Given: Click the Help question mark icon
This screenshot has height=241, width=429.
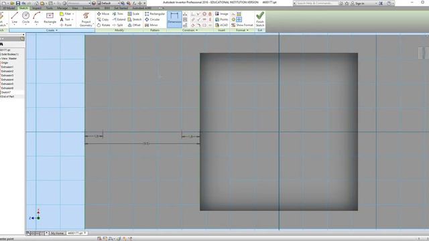Looking at the screenshot, I should click(x=389, y=3).
